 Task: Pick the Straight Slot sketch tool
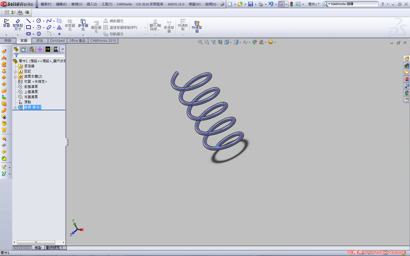(28, 34)
